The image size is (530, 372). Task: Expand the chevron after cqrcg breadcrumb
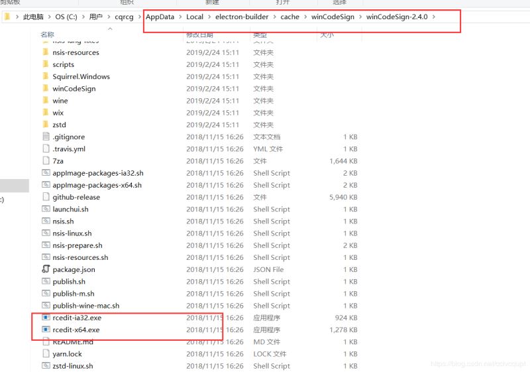(x=140, y=17)
